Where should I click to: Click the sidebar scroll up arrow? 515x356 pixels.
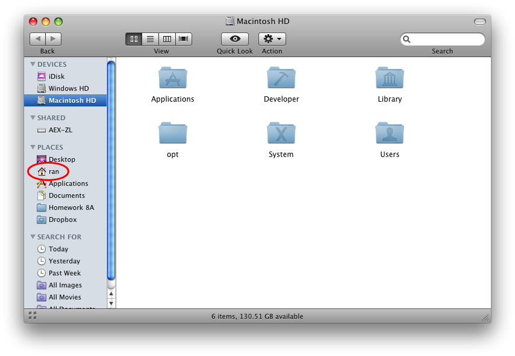tap(111, 293)
